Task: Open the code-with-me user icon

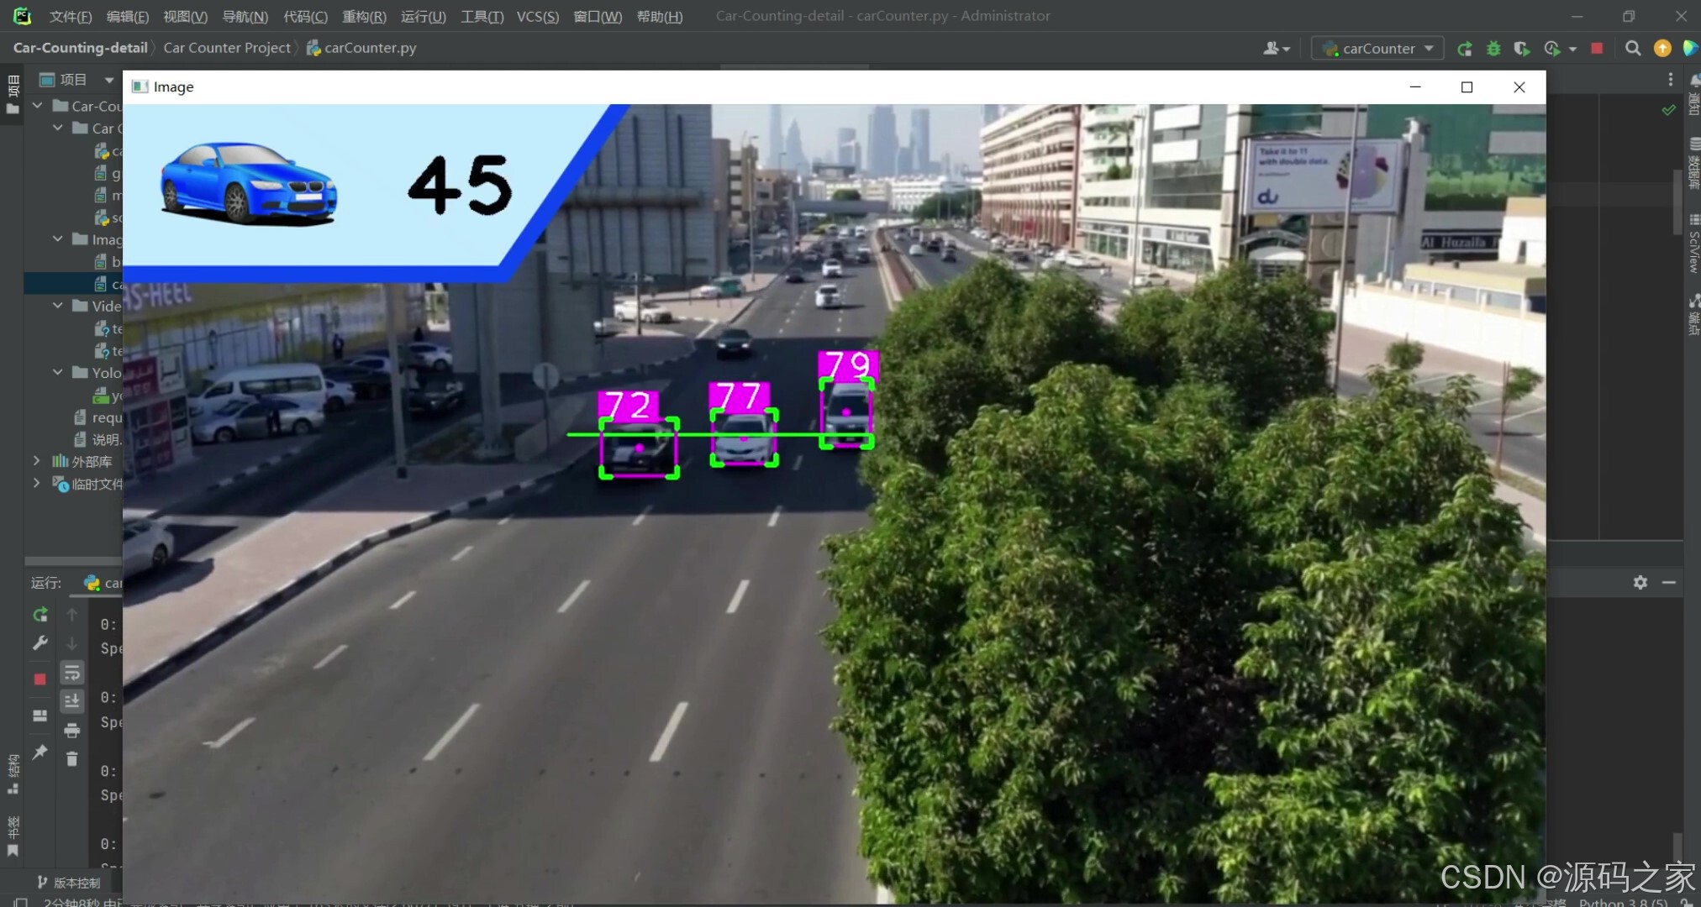Action: (x=1276, y=49)
